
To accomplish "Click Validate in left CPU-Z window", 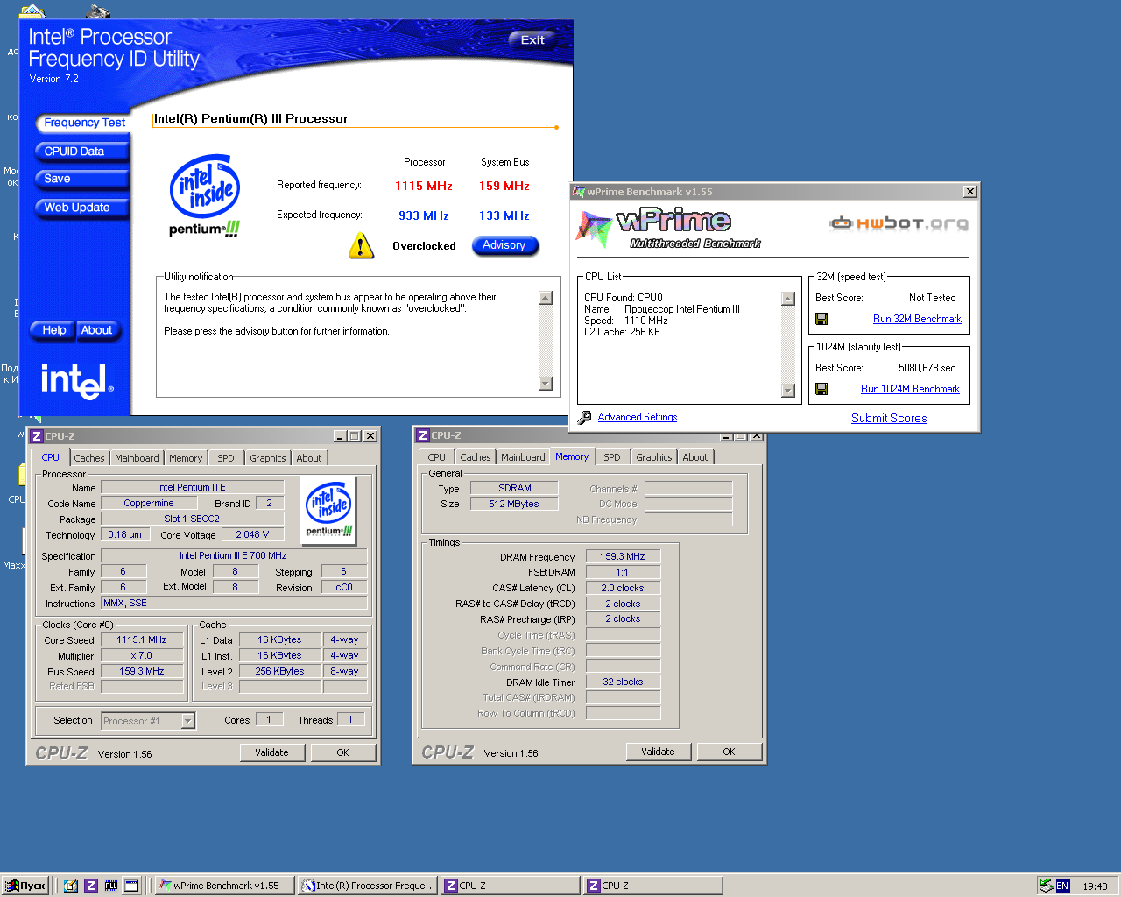I will (271, 752).
